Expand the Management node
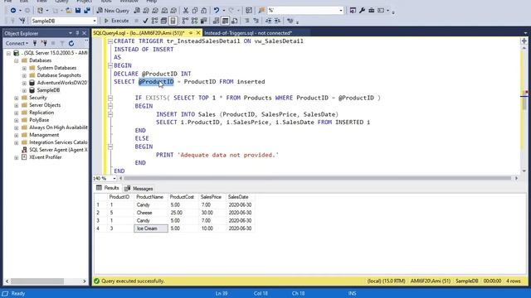 click(17, 135)
